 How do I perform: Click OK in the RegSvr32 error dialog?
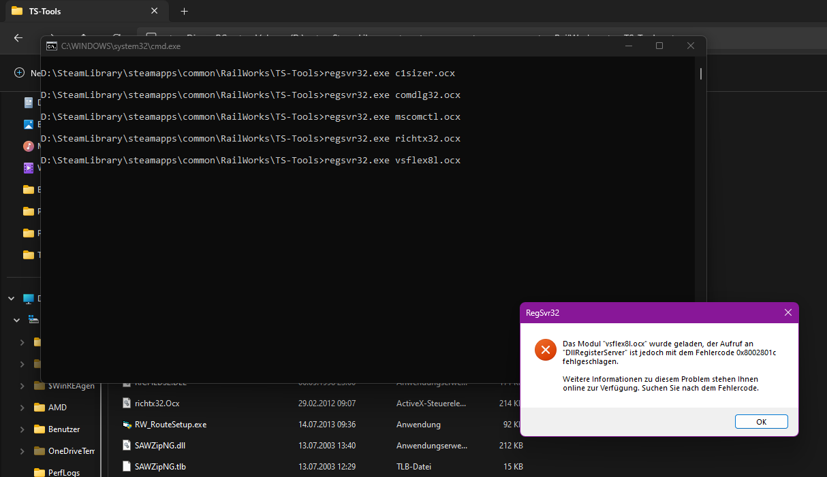761,422
